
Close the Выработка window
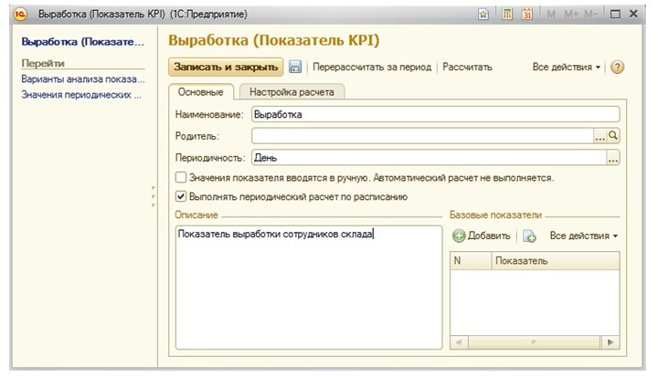[x=633, y=14]
